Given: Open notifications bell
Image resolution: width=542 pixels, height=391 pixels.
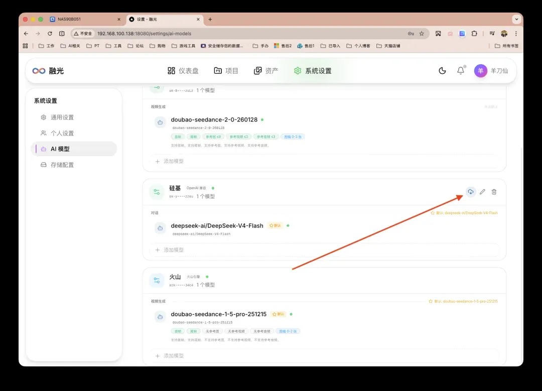Looking at the screenshot, I should point(461,71).
